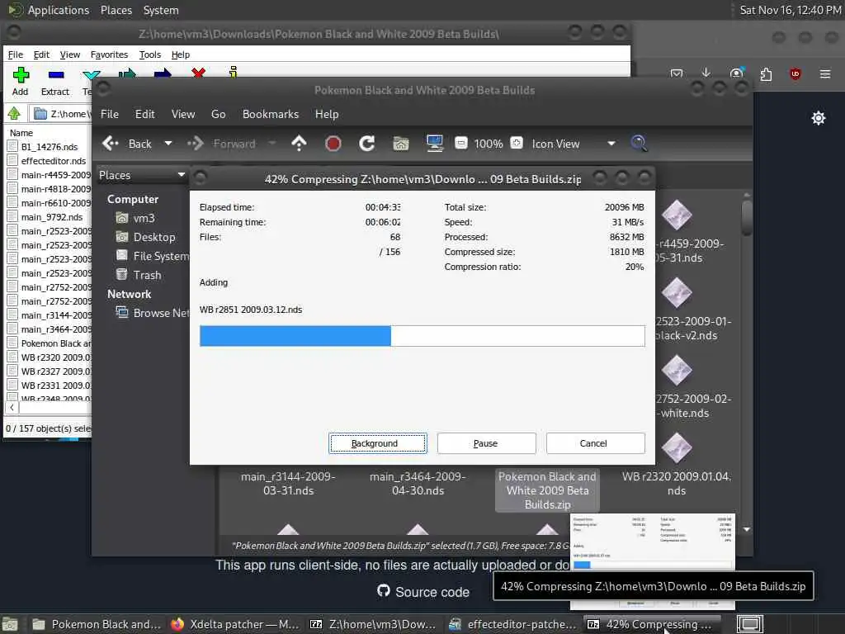Viewport: 845px width, 634px height.
Task: Open the browser hamburger menu
Action: [x=825, y=73]
